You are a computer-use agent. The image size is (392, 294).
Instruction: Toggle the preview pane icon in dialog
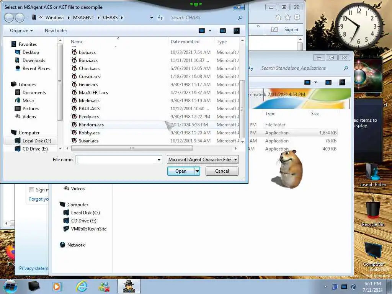pos(222,31)
